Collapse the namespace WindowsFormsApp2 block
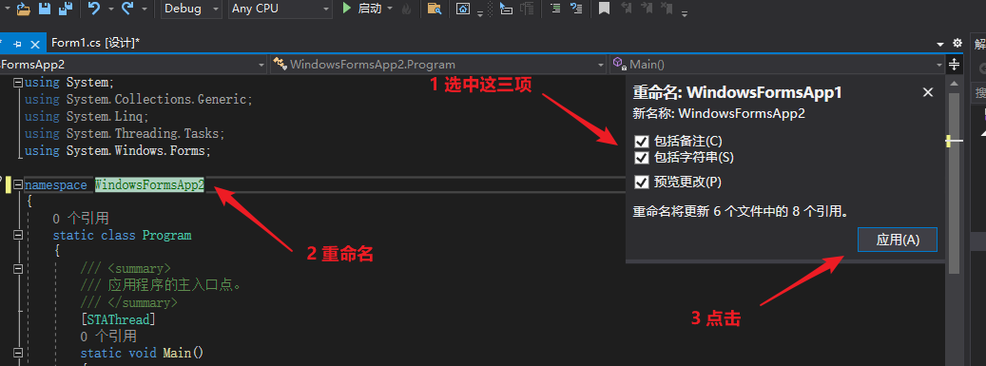The height and width of the screenshot is (366, 986). pos(18,184)
